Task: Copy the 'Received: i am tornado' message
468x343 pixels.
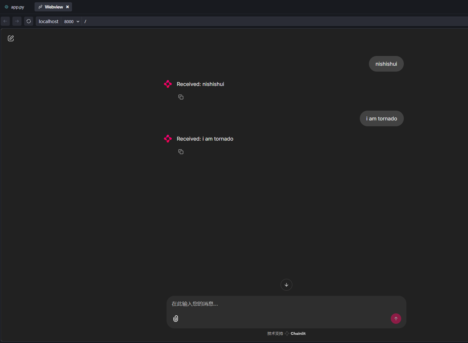Action: coord(181,152)
